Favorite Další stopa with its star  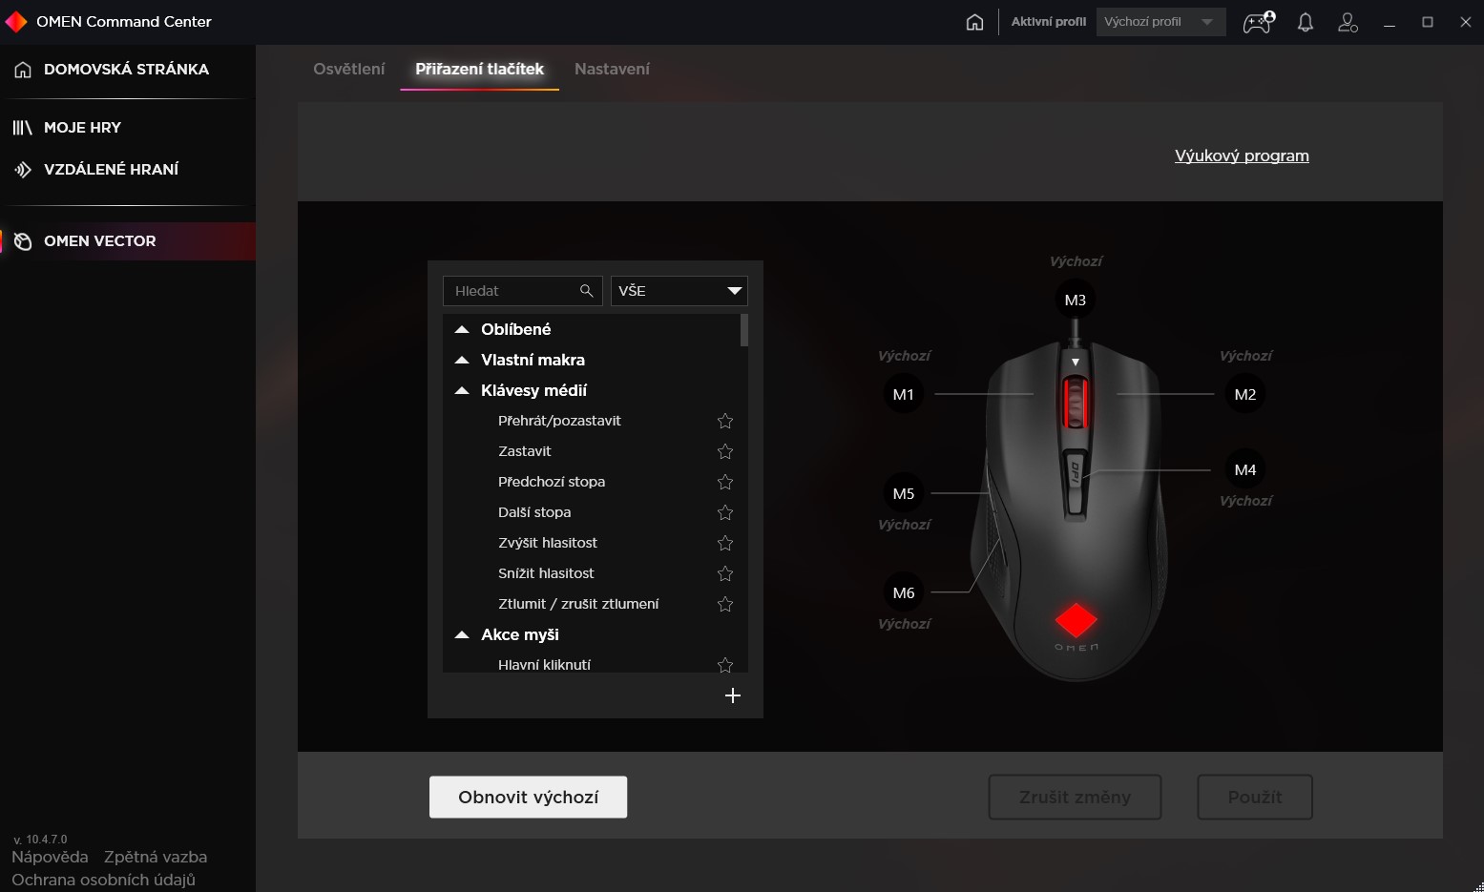coord(725,512)
